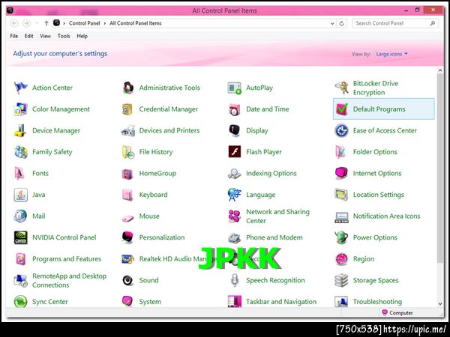The height and width of the screenshot is (337, 450).
Task: Open the Tools menu
Action: (64, 36)
